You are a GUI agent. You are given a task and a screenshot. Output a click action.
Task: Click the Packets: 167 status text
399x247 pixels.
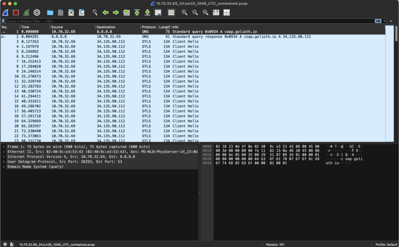(x=275, y=244)
